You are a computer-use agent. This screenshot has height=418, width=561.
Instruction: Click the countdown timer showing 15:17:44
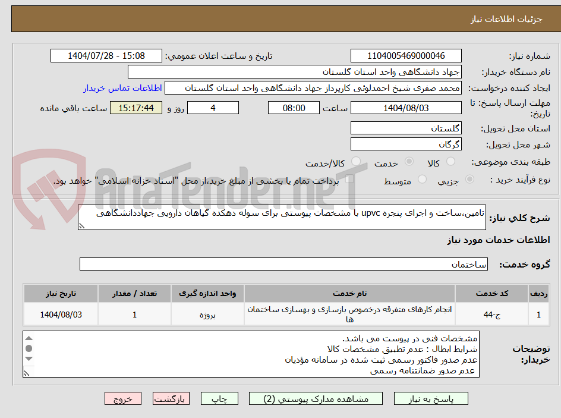click(135, 108)
